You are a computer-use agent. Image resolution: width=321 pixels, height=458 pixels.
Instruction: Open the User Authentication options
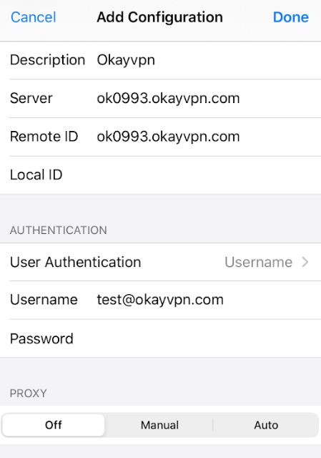pos(160,262)
